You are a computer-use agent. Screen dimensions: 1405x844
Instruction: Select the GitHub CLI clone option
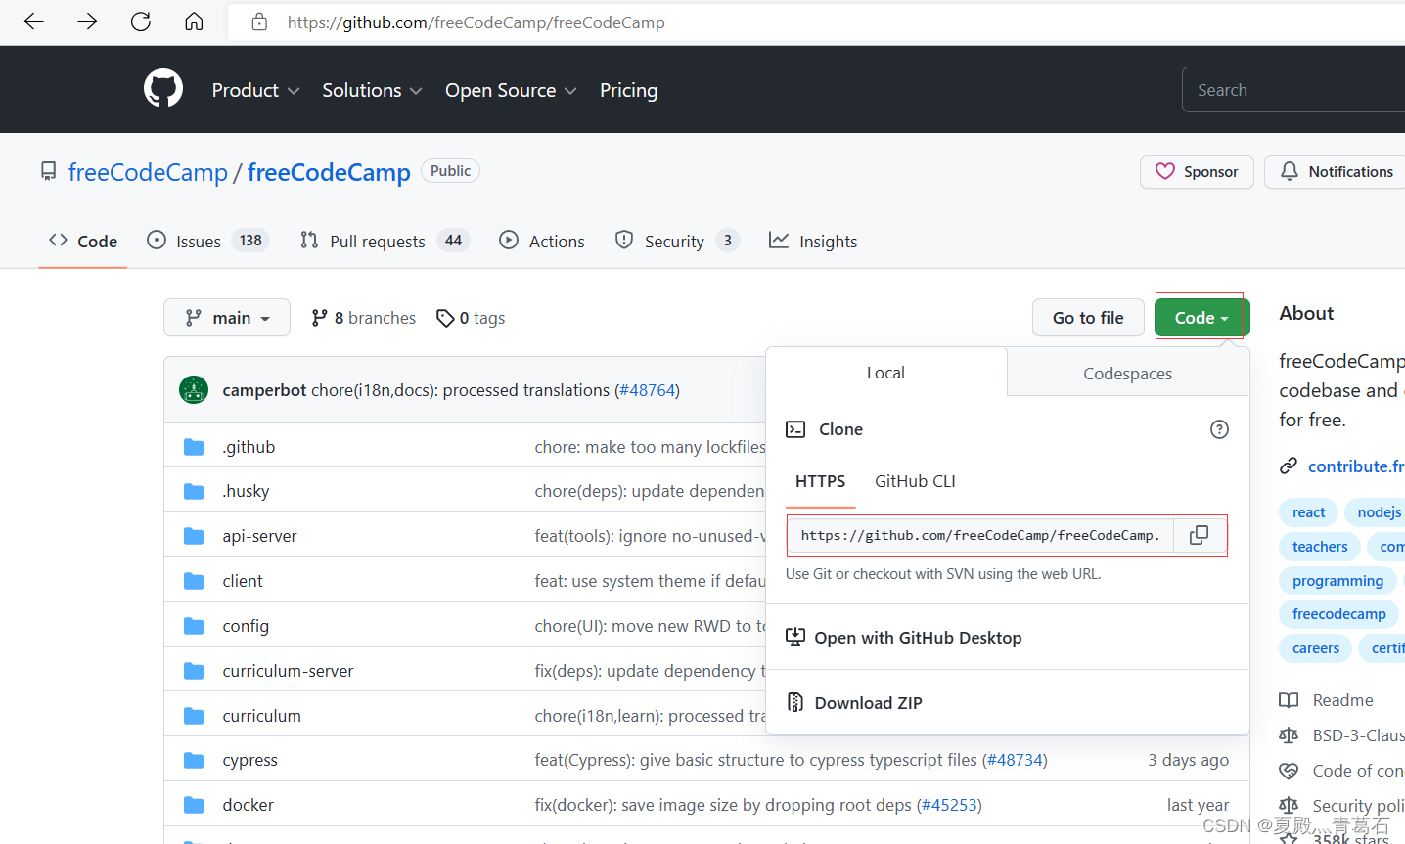(915, 481)
